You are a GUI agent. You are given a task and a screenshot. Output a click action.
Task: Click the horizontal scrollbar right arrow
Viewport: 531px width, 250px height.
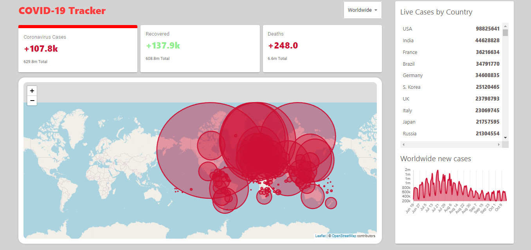[499, 145]
